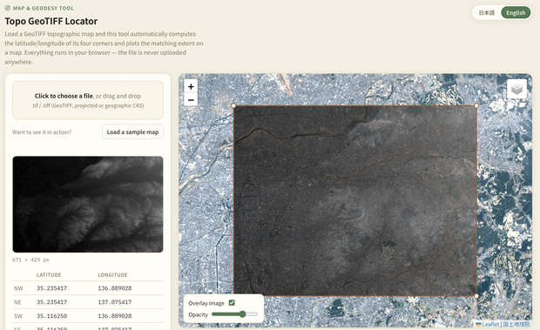The image size is (540, 330).
Task: Switch language to English
Action: click(516, 13)
